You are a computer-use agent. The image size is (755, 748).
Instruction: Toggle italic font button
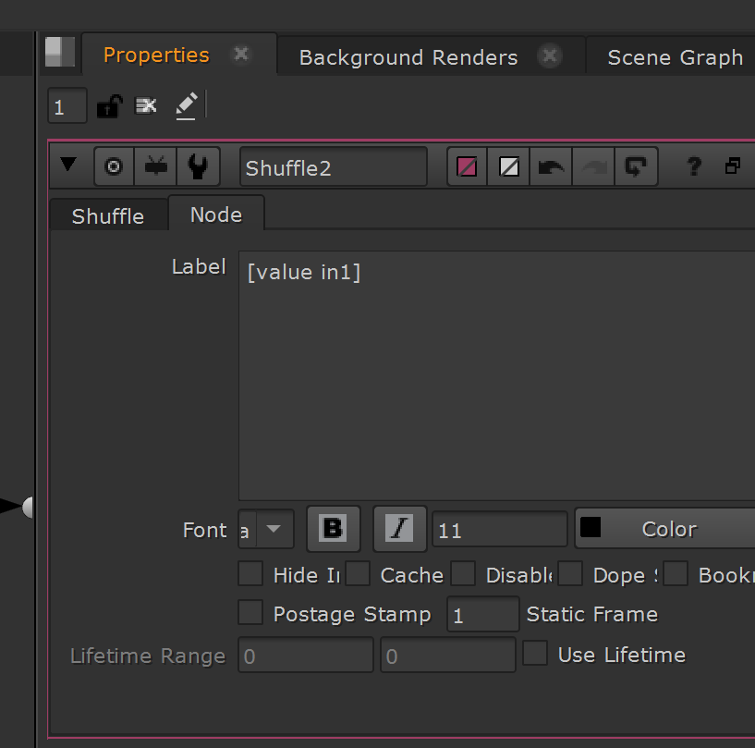[399, 529]
